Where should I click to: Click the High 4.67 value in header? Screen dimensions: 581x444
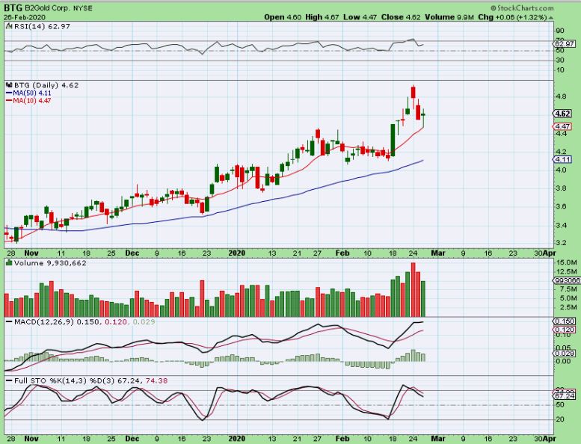[322, 17]
